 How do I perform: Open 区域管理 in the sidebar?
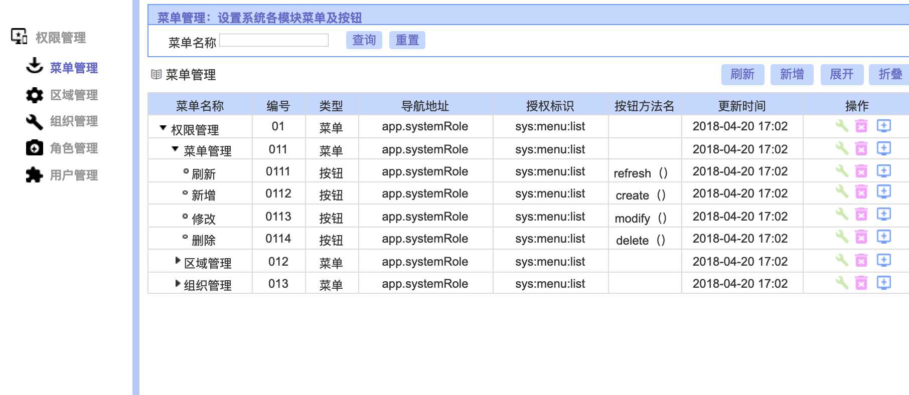click(x=74, y=95)
